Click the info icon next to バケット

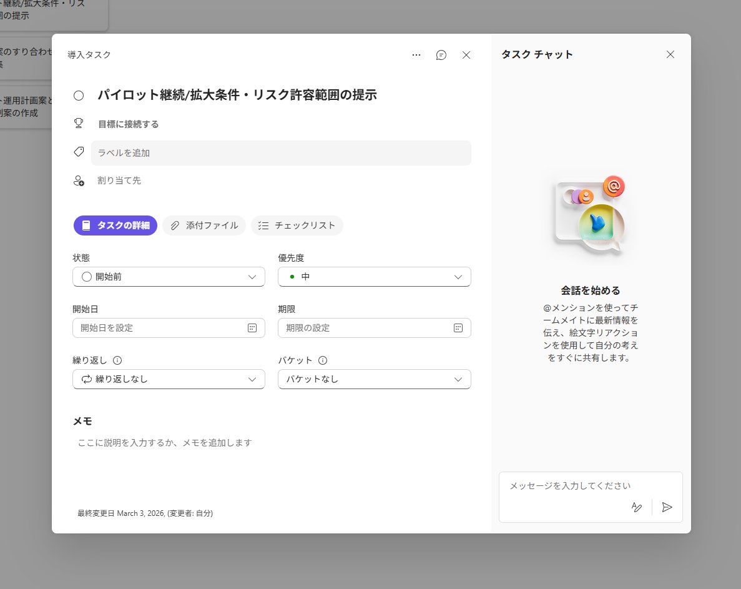coord(321,360)
